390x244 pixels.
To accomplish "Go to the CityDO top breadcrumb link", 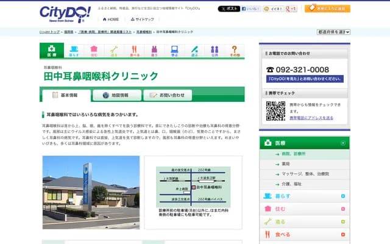I will point(49,32).
